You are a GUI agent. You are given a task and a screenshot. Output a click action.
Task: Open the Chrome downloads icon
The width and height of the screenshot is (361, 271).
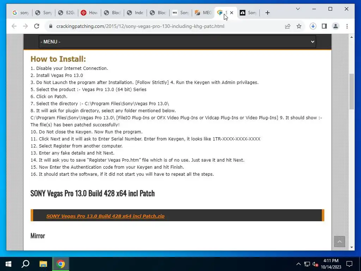point(313,26)
